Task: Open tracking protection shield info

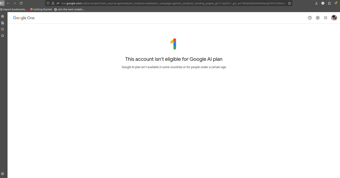Action: click(48, 3)
